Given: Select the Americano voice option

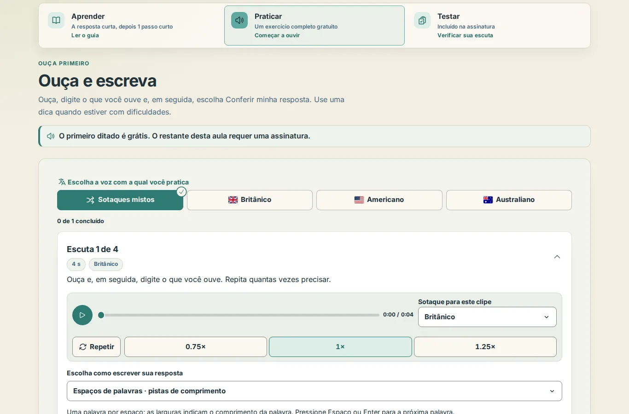Looking at the screenshot, I should pyautogui.click(x=379, y=200).
